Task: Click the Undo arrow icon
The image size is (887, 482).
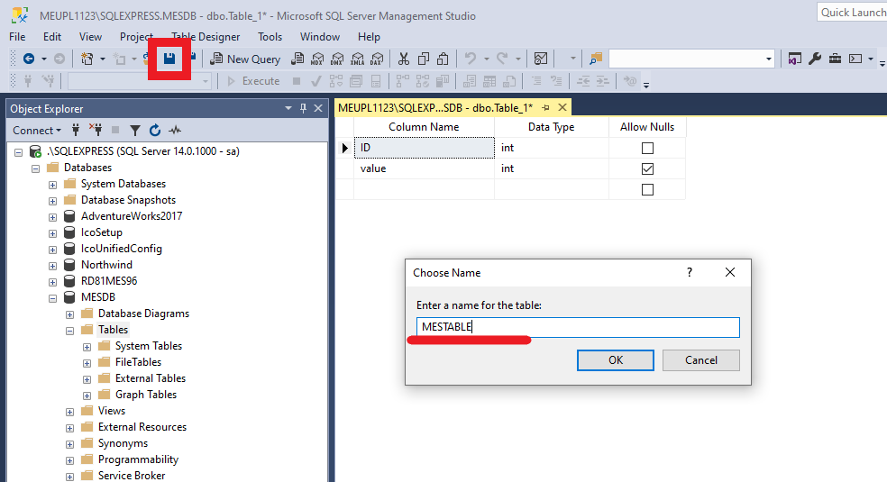Action: coord(470,59)
